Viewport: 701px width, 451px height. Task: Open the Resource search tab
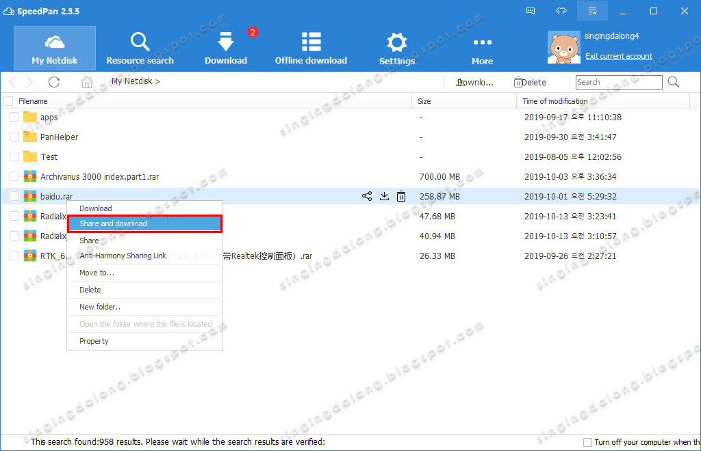(x=140, y=49)
